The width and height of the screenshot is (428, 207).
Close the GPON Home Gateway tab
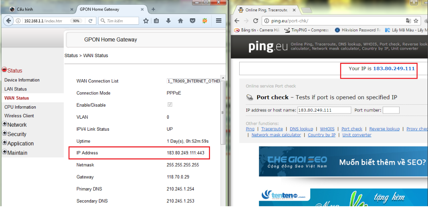[x=142, y=9]
